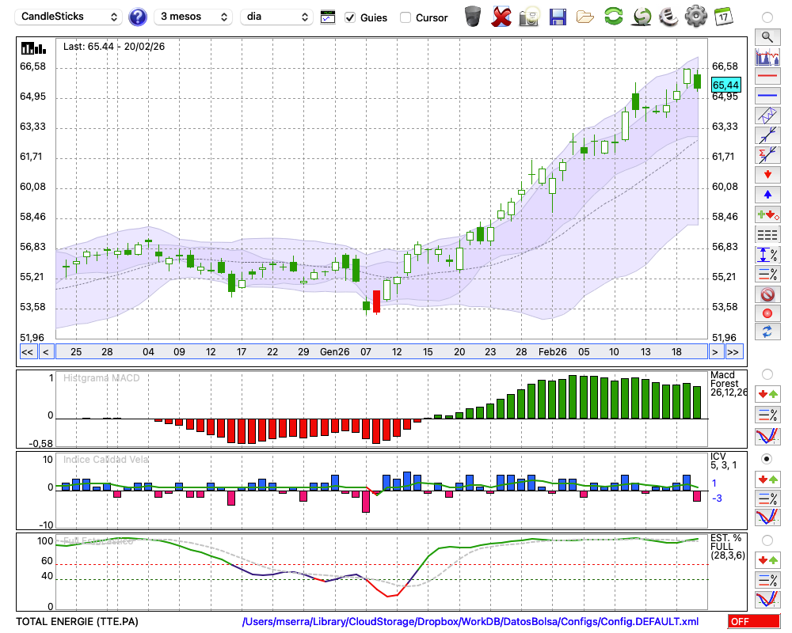Enable the Cursor checkbox

point(405,17)
